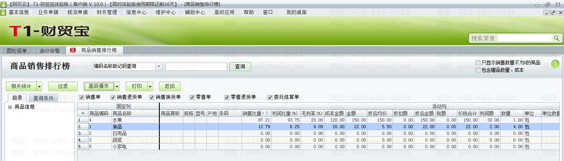Select the 目录 tab
This screenshot has width=564, height=161.
17,98
